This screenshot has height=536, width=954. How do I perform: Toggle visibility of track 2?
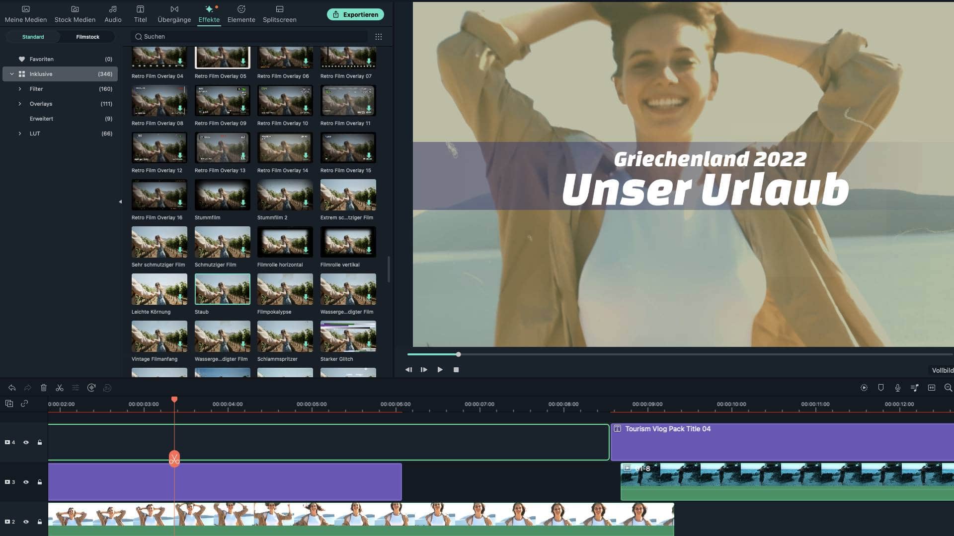pos(26,522)
